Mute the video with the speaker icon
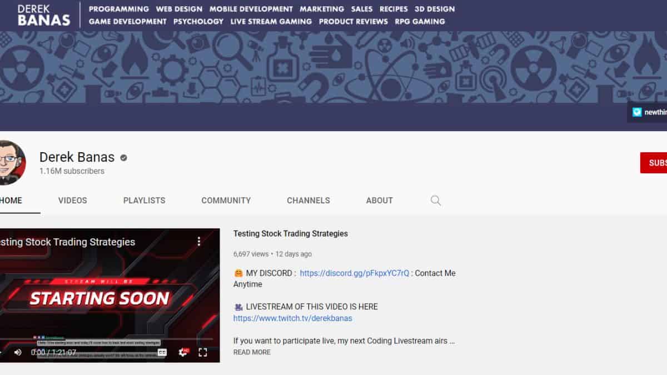The width and height of the screenshot is (667, 375). tap(18, 352)
